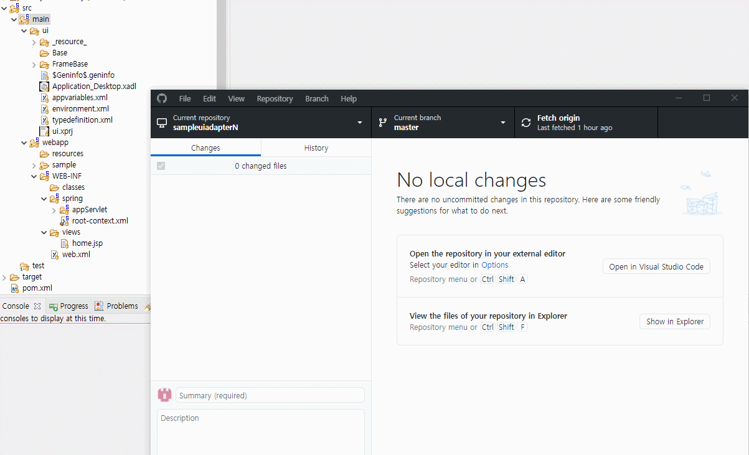Expand the target folder
Image resolution: width=749 pixels, height=455 pixels.
coord(4,277)
